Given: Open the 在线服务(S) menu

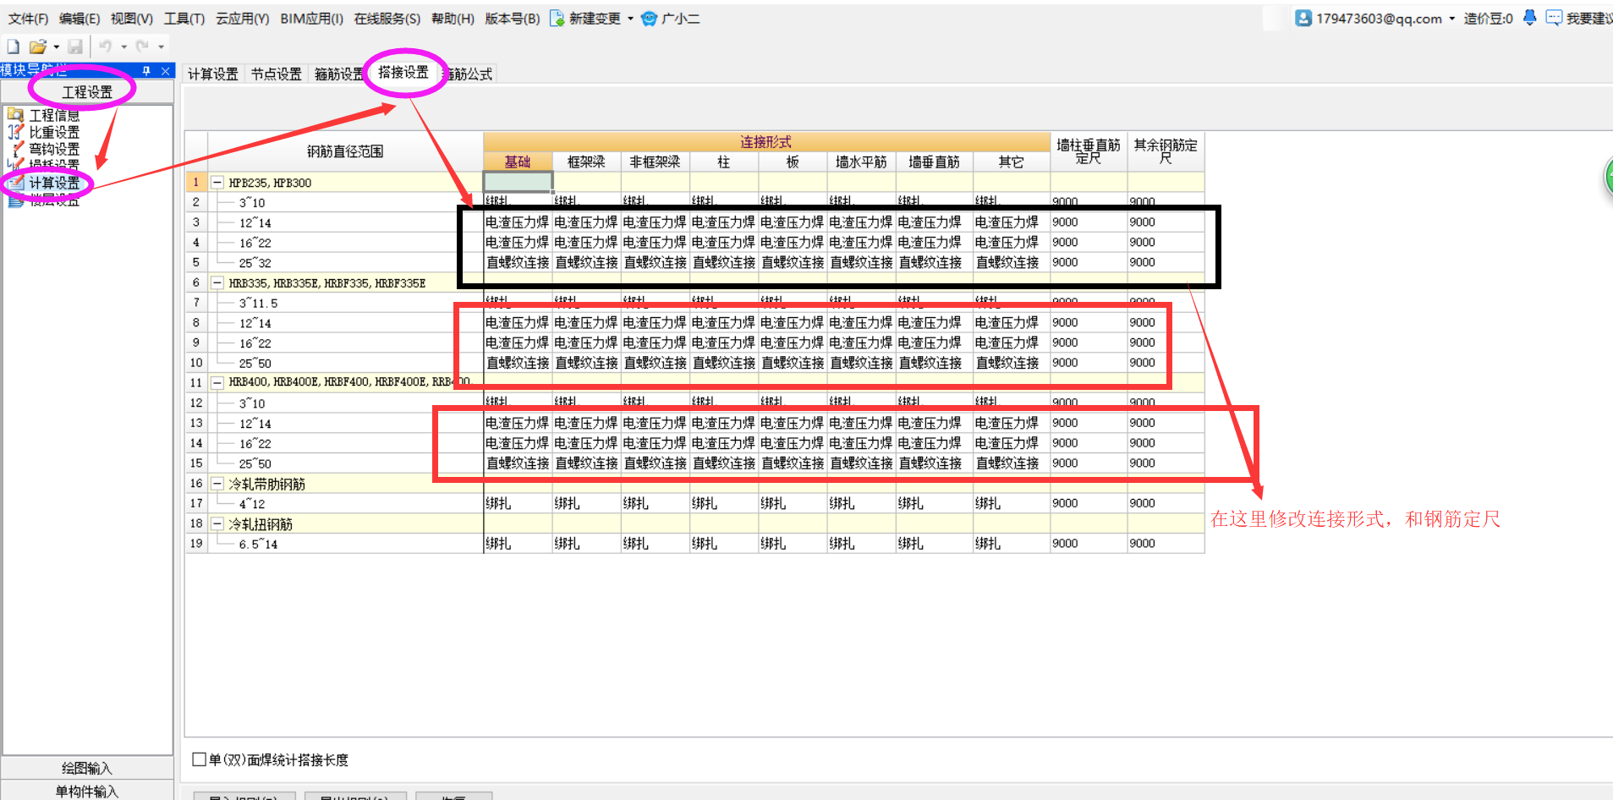Looking at the screenshot, I should pos(387,19).
